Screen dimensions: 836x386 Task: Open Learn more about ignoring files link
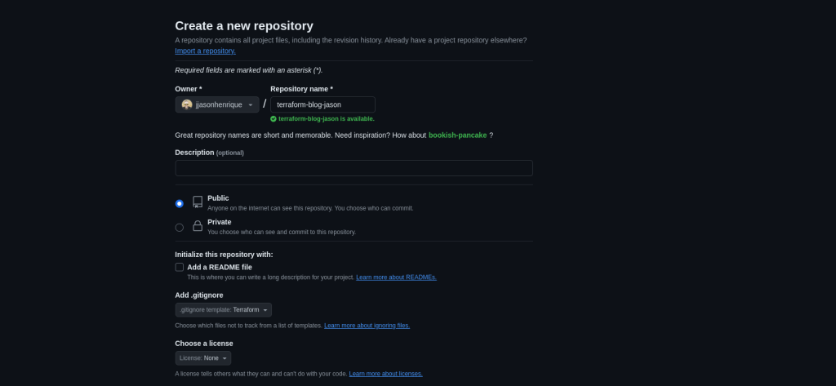click(367, 326)
